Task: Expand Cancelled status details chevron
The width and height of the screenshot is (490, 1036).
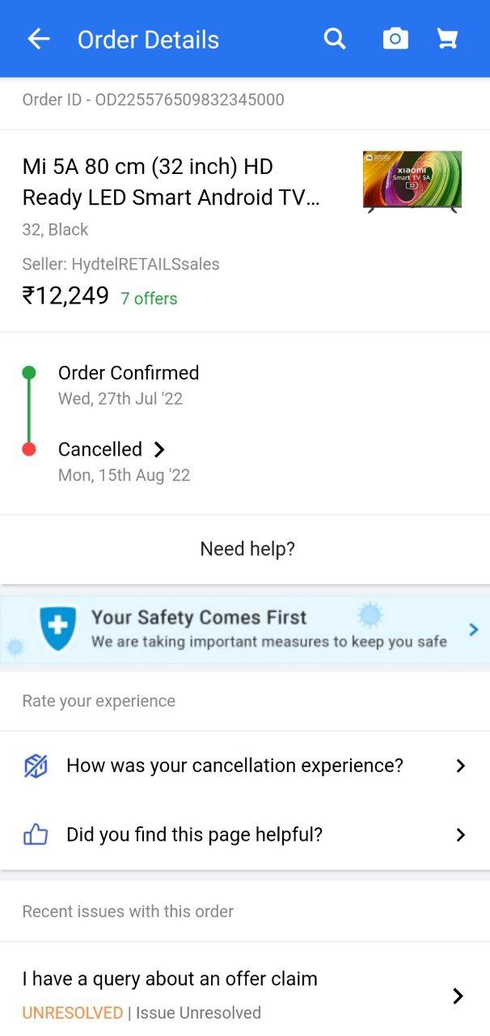Action: (x=159, y=450)
